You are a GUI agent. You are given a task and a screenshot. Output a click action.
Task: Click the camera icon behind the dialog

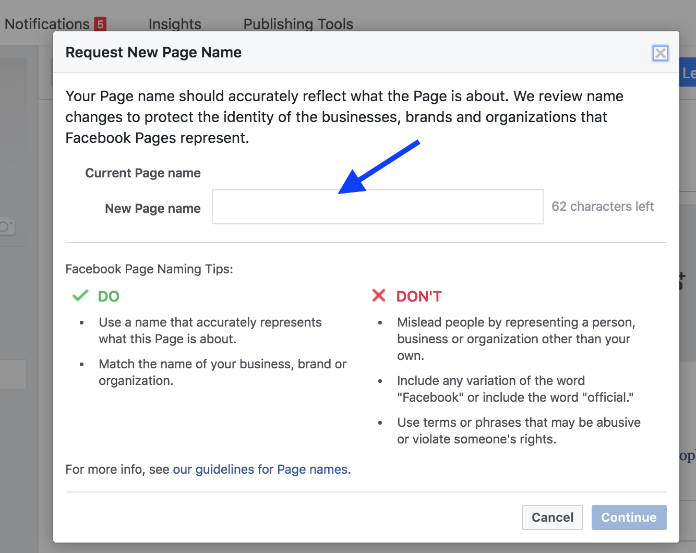pyautogui.click(x=6, y=227)
